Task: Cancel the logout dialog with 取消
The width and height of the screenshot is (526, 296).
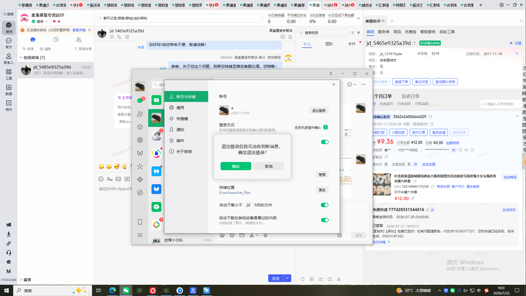Action: [268, 166]
